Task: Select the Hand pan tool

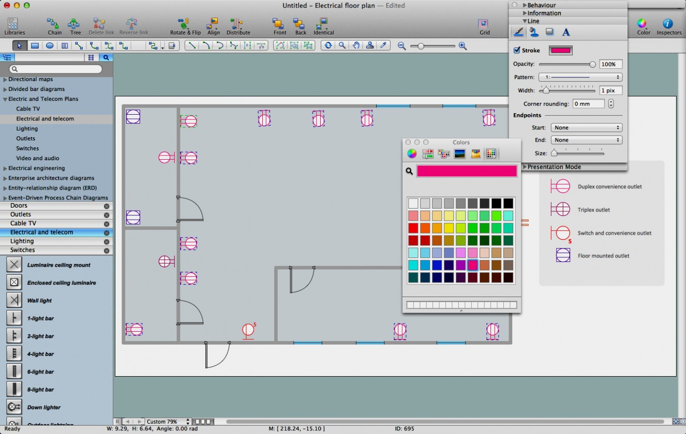Action: pos(356,45)
